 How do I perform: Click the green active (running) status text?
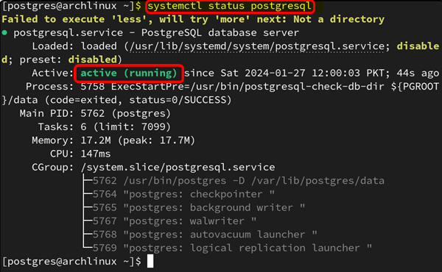coord(129,74)
